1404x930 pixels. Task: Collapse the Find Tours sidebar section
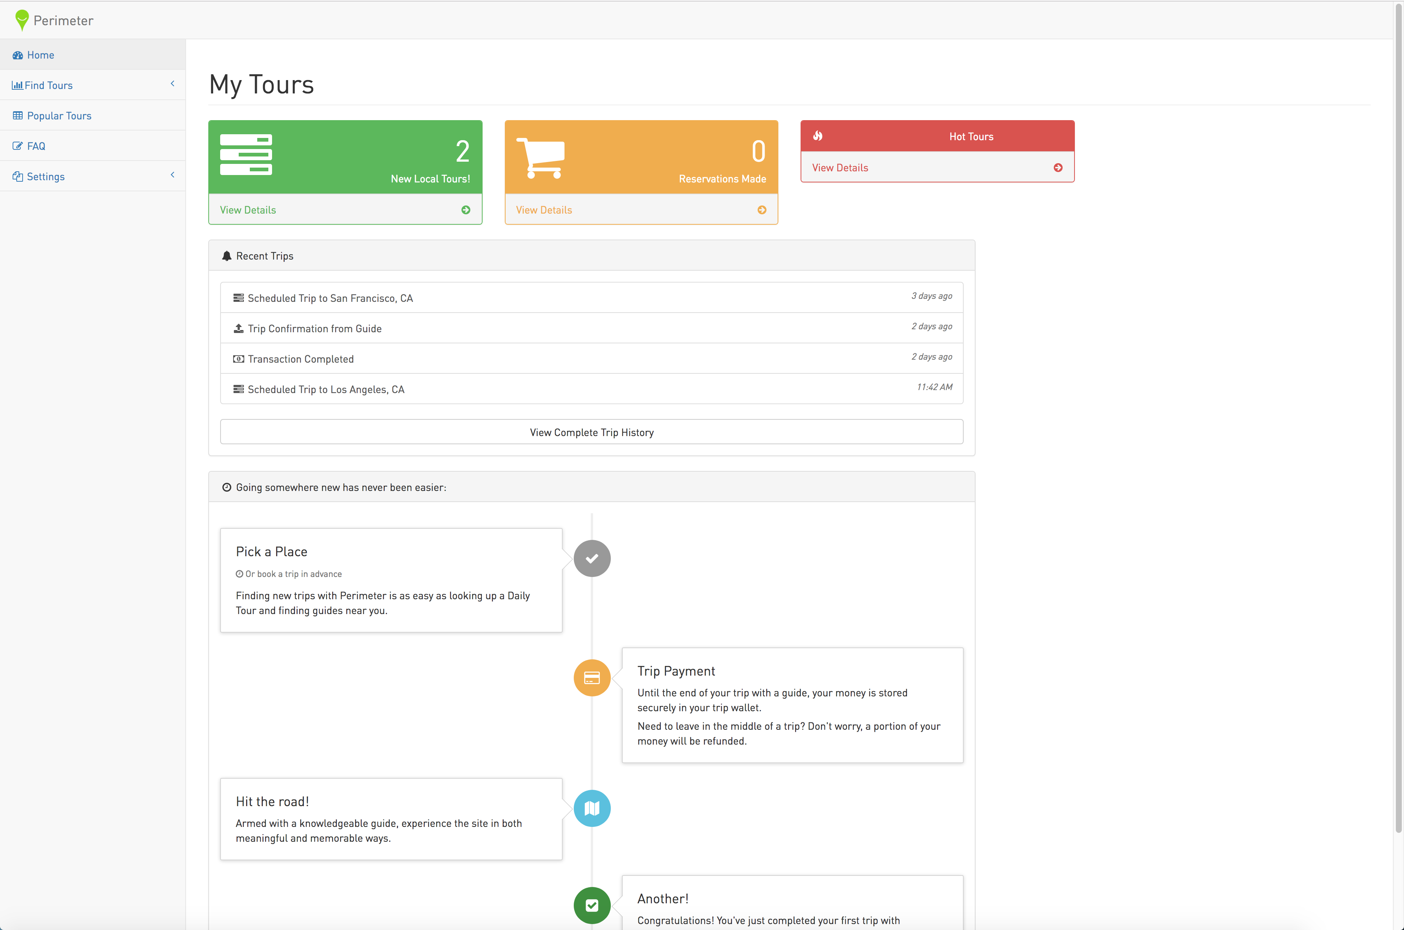[172, 84]
